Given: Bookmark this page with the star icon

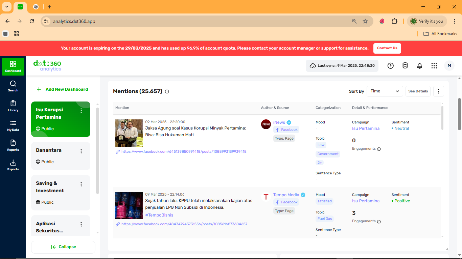Looking at the screenshot, I should click(x=365, y=21).
